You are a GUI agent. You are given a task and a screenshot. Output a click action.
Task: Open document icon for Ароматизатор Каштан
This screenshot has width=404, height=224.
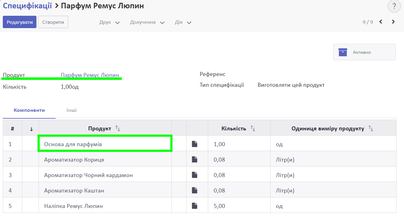coord(195,190)
